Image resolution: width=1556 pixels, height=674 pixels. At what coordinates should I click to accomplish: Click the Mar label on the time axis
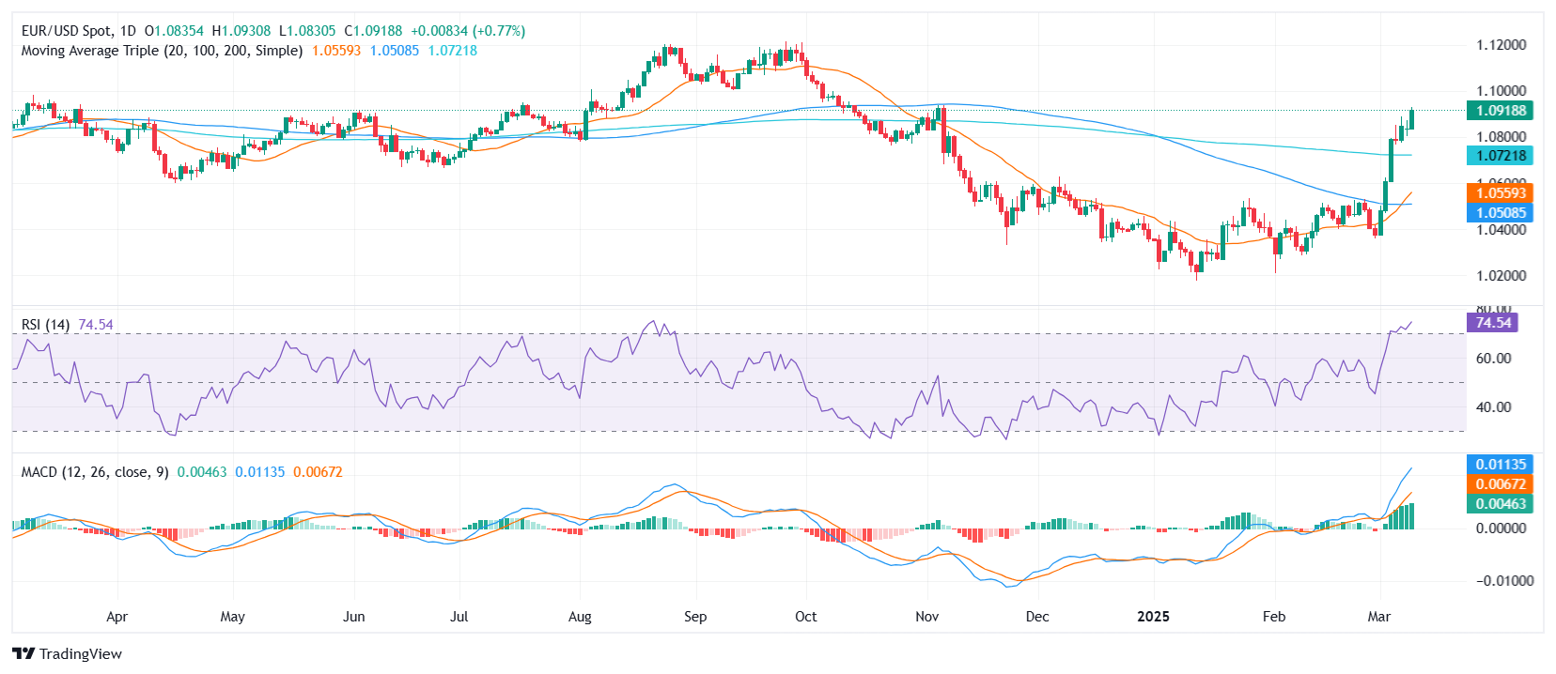[1378, 617]
